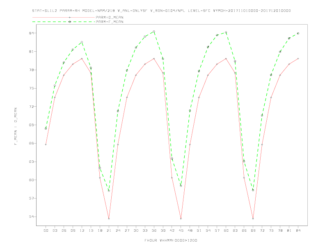The image size is (325, 251).
Task: Click y-axis tick label 66
Action: pos(32,143)
